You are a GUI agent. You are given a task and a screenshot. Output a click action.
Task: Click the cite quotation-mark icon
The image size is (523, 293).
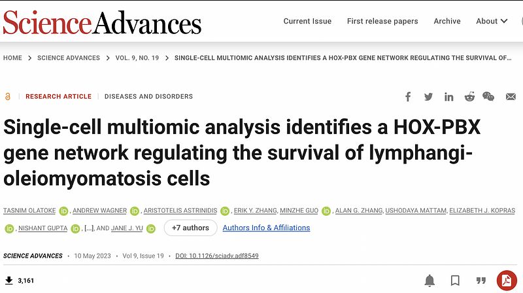click(x=481, y=281)
